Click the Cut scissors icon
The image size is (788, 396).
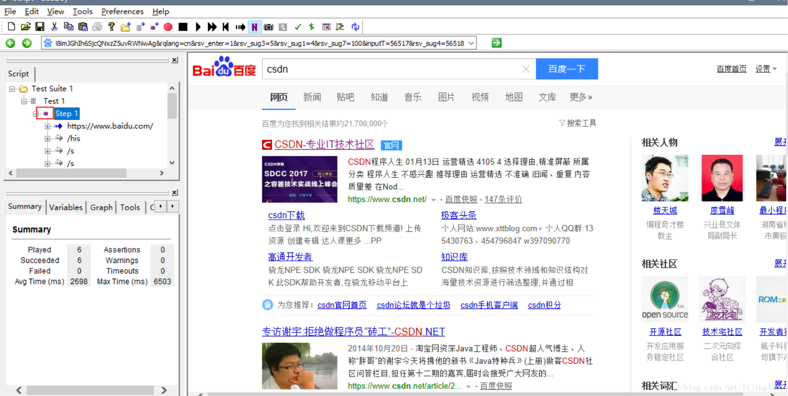point(54,27)
